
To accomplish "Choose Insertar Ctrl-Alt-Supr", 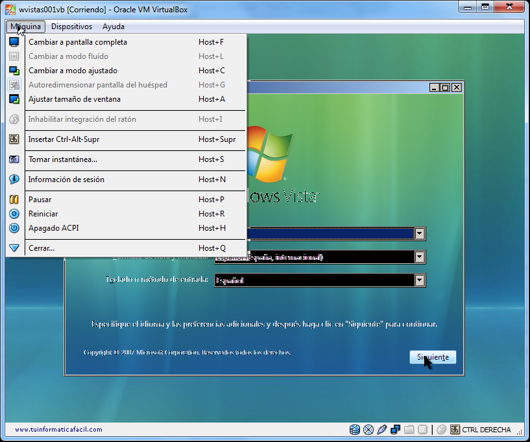I will (x=126, y=139).
